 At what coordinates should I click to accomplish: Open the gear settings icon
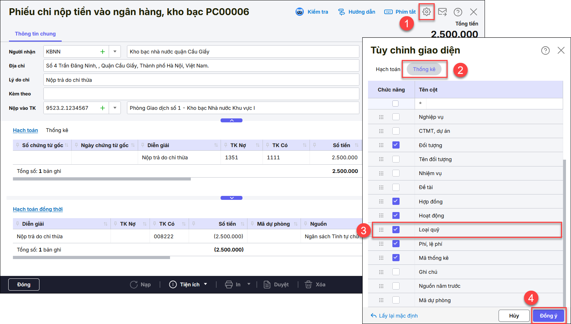(426, 12)
